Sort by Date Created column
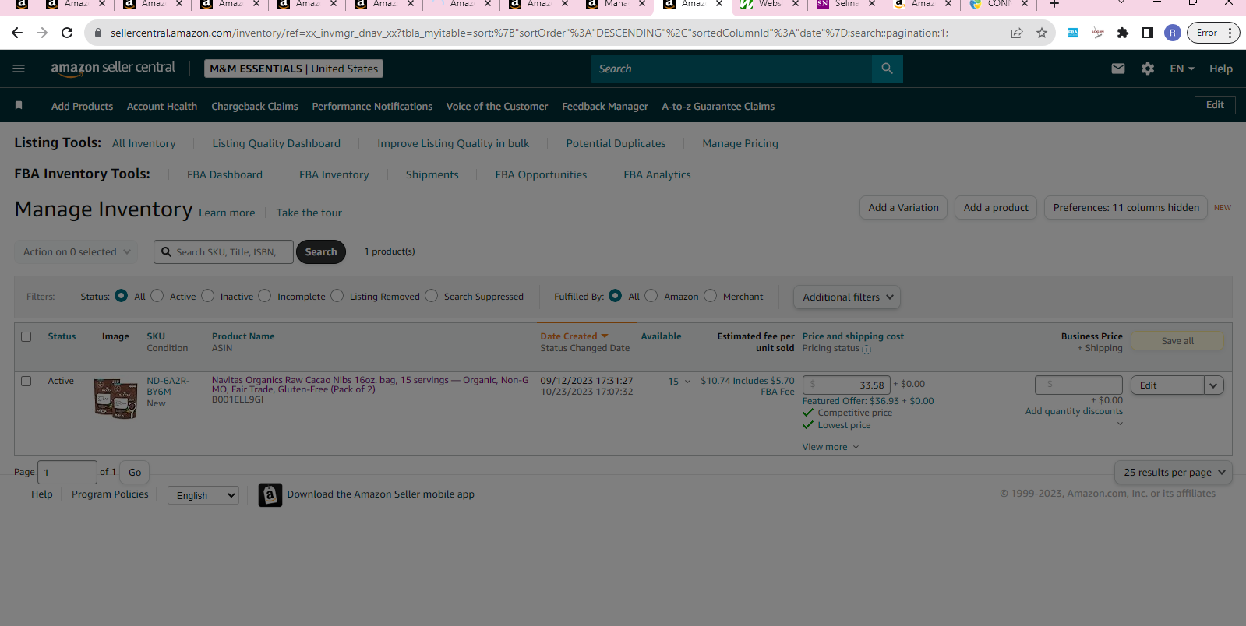Viewport: 1246px width, 626px height. tap(574, 336)
